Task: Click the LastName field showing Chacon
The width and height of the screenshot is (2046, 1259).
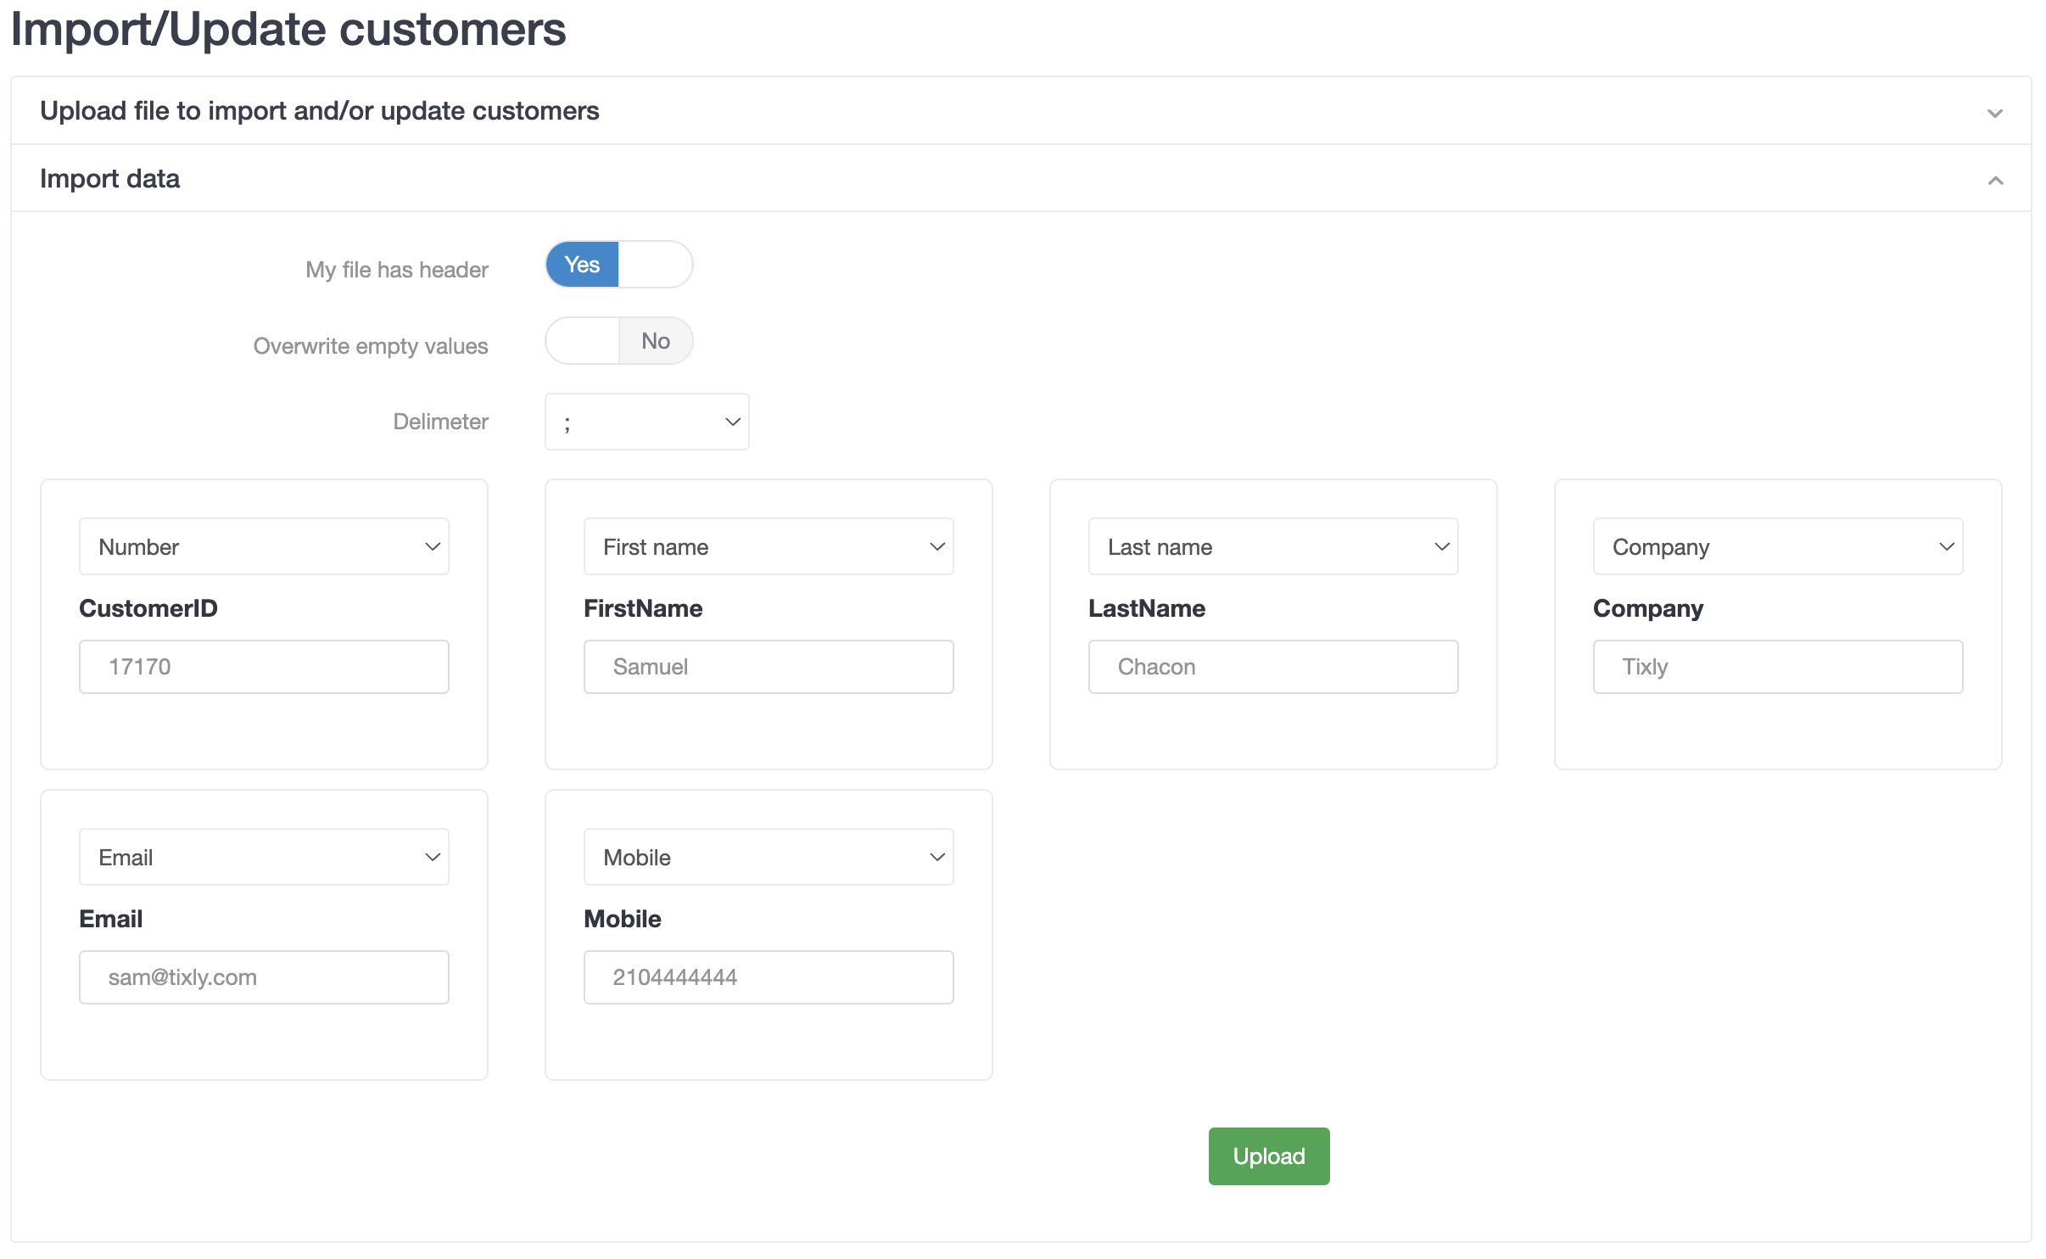Action: pyautogui.click(x=1272, y=667)
